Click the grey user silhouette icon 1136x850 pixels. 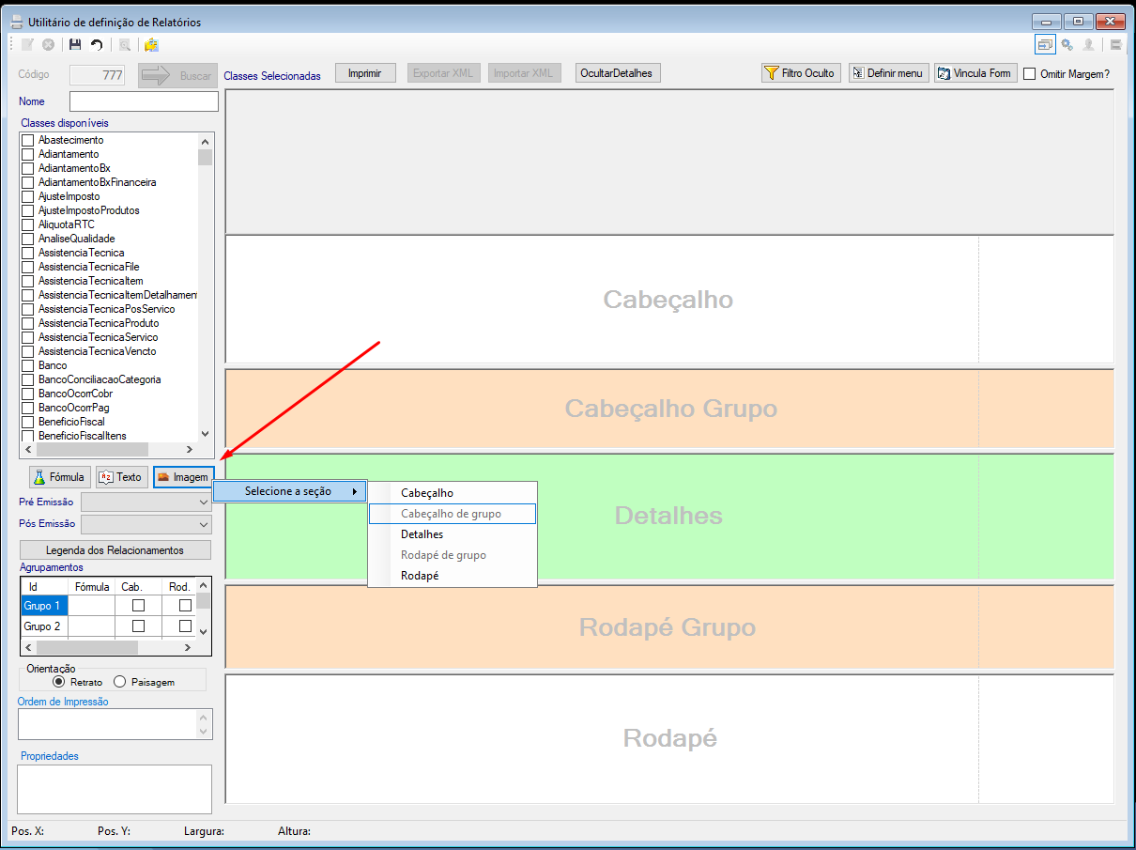[x=1089, y=44]
